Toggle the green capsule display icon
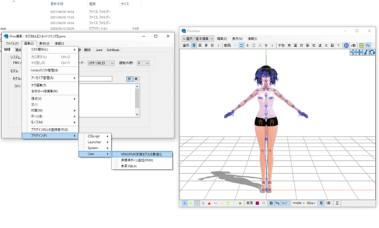Screen dimensions: 379x228 (x=227, y=203)
